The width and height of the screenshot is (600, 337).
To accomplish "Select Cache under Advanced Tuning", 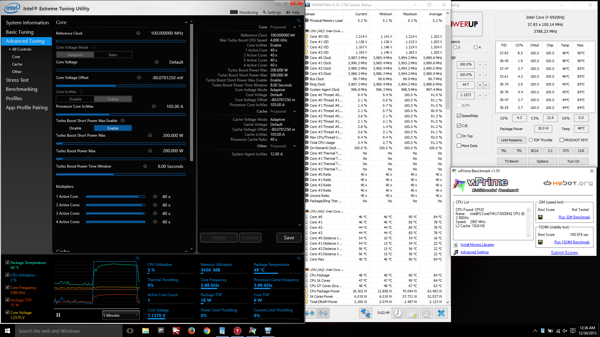I will [17, 64].
